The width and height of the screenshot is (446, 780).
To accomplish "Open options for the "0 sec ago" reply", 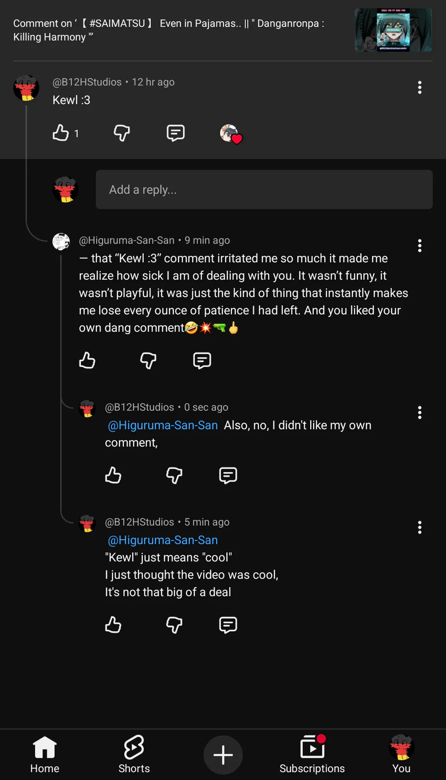I will (x=419, y=413).
